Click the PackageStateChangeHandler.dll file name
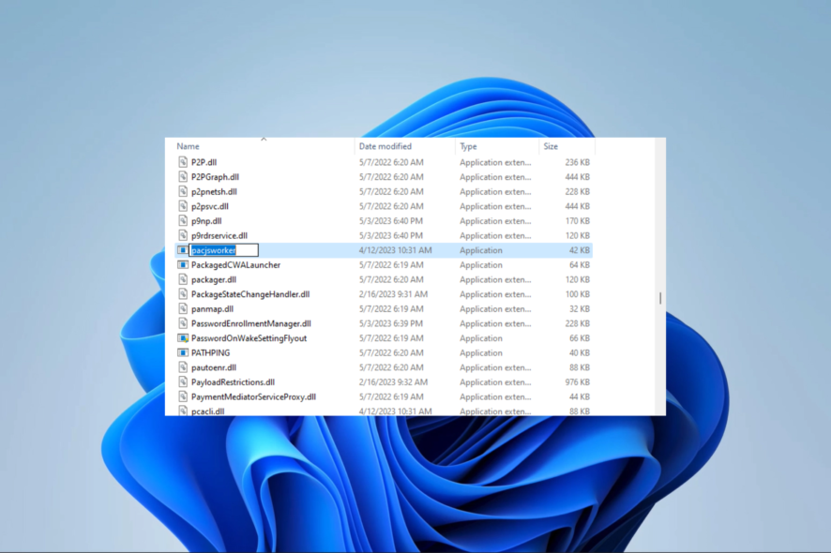 (250, 294)
